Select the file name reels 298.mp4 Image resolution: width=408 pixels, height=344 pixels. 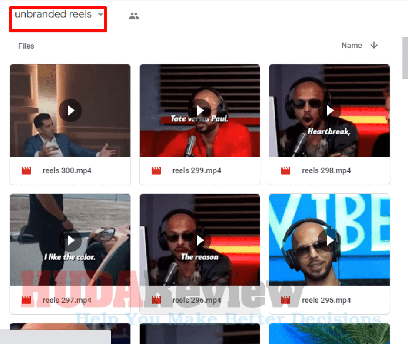[326, 171]
